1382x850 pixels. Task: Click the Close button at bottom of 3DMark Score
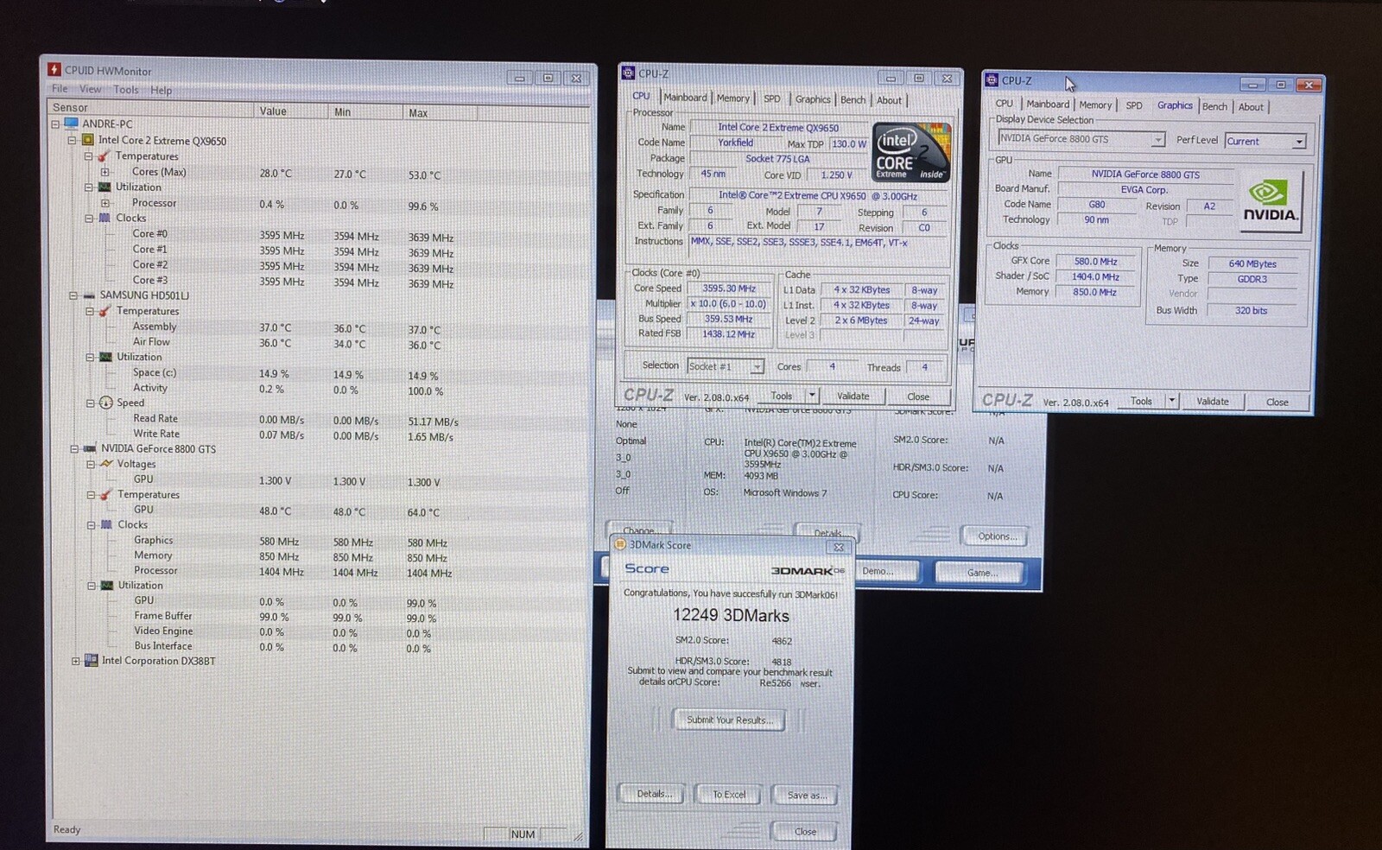tap(805, 832)
